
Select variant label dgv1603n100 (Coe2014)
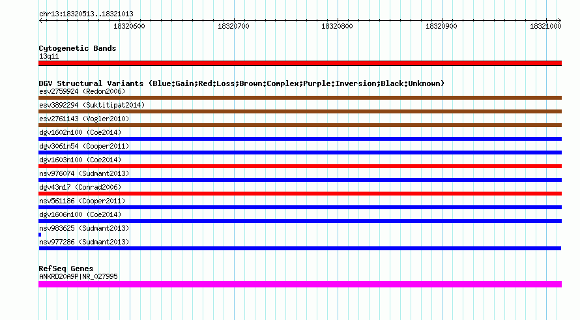coord(80,160)
